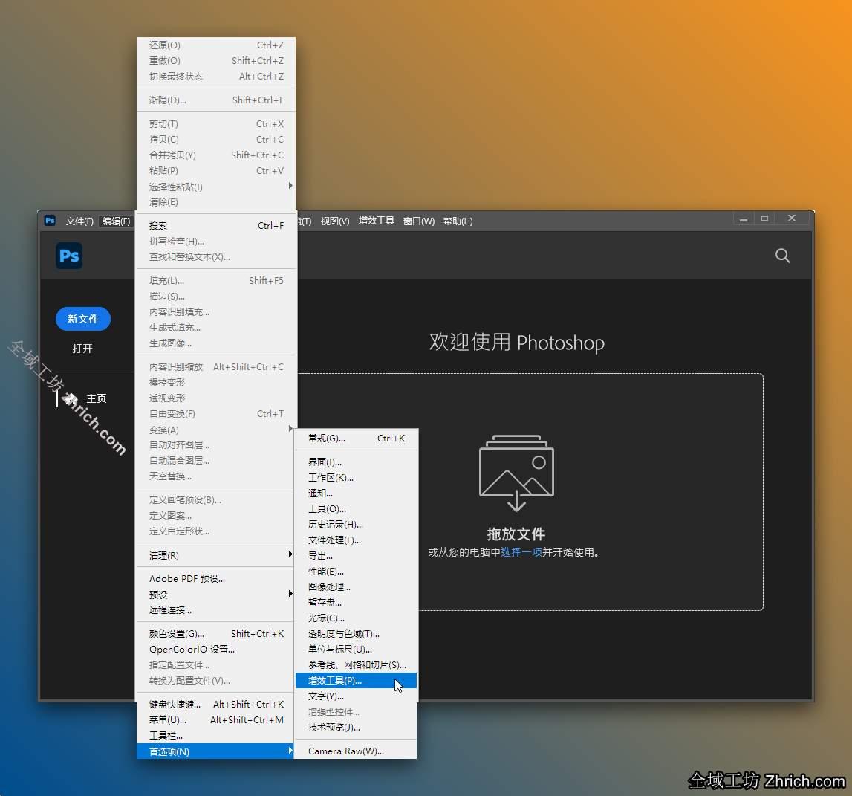852x796 pixels.
Task: Open 工具栏... customization
Action: (x=215, y=736)
